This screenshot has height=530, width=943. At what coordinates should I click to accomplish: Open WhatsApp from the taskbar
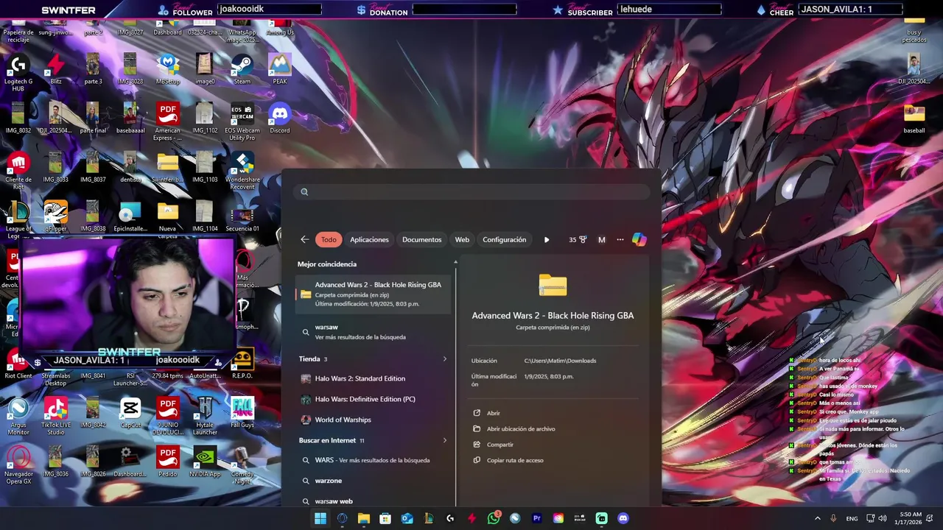[494, 518]
